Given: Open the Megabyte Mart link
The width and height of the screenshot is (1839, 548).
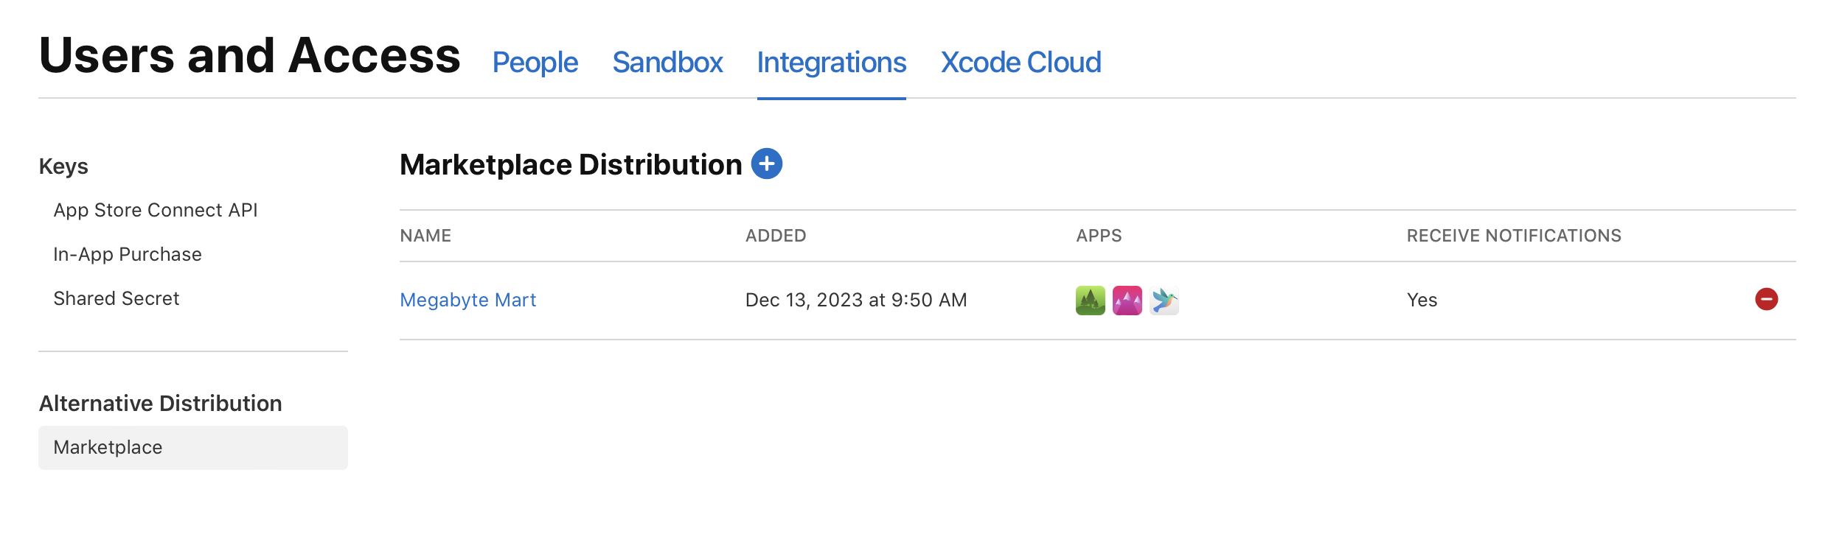Looking at the screenshot, I should pos(467,300).
